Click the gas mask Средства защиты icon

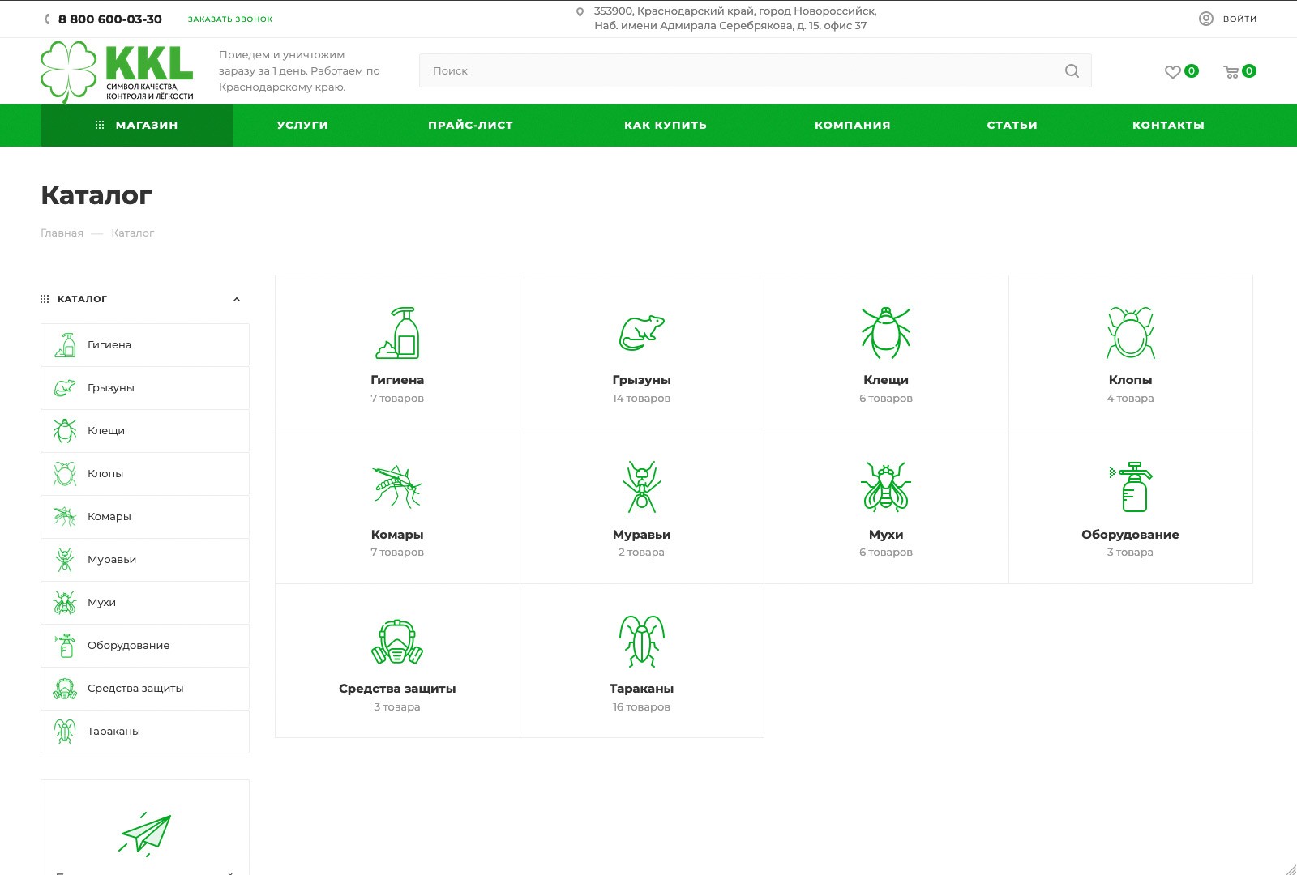coord(396,641)
